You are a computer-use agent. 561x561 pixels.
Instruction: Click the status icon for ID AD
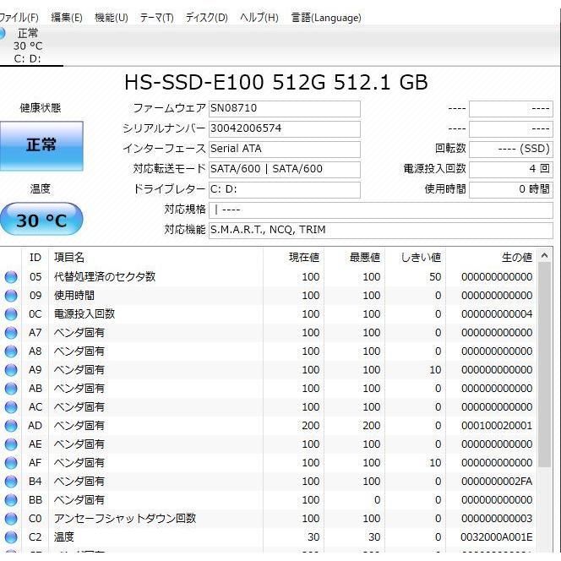point(11,426)
